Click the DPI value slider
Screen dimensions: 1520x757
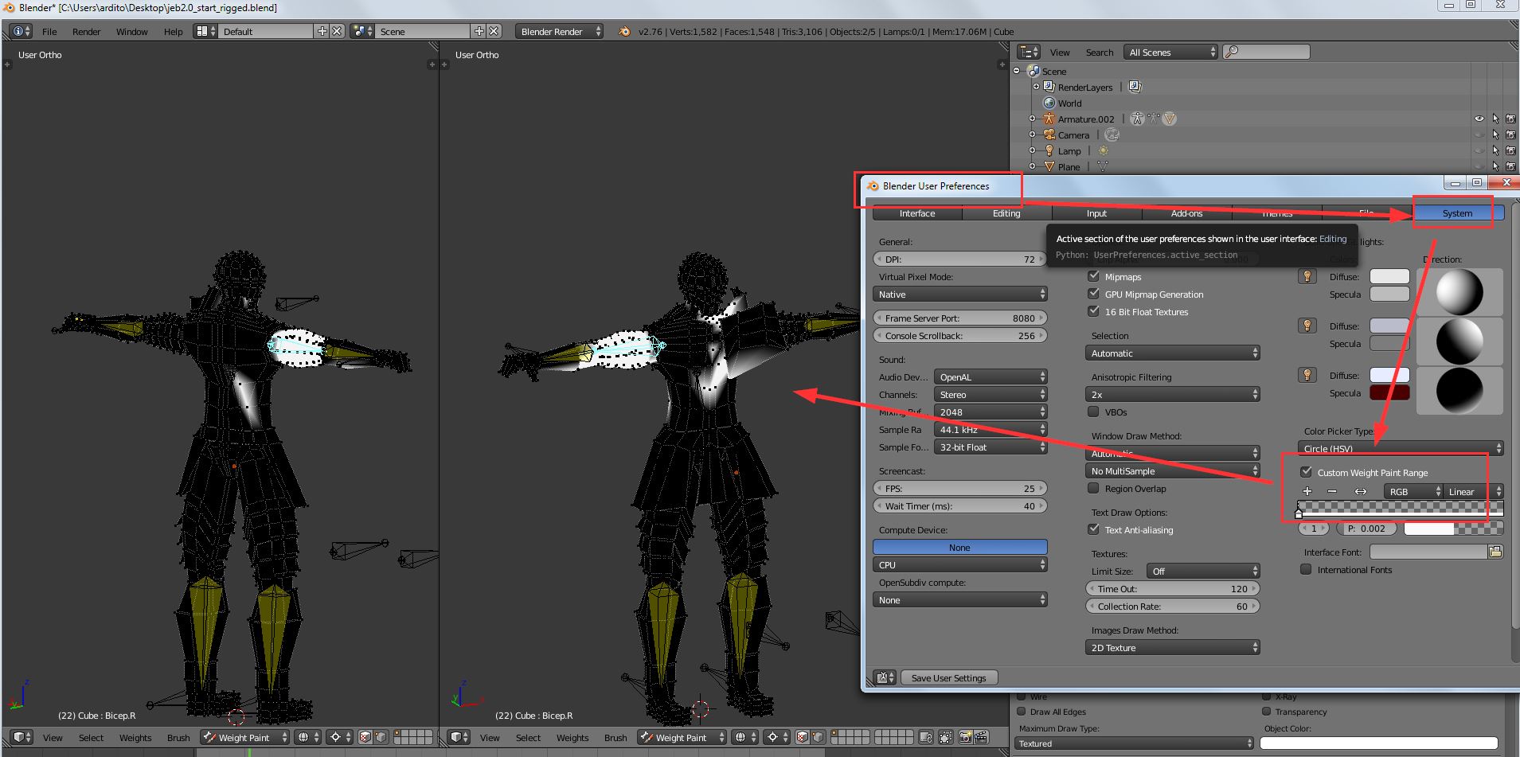(959, 259)
